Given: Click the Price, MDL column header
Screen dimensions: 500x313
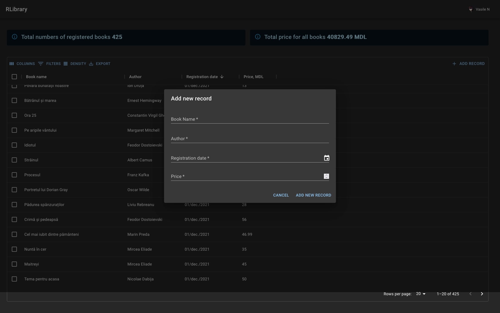Looking at the screenshot, I should [x=253, y=77].
